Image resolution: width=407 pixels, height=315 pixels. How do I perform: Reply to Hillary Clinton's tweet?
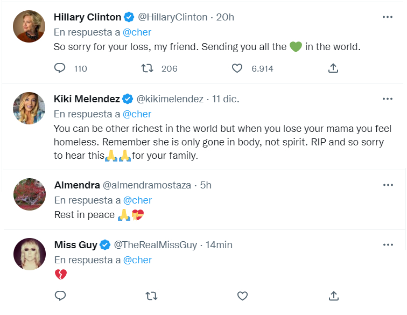[60, 68]
